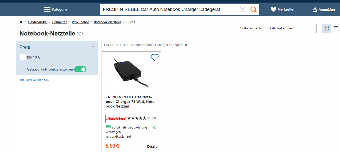Clear the search field with the X icon
The width and height of the screenshot is (340, 152).
242,9
